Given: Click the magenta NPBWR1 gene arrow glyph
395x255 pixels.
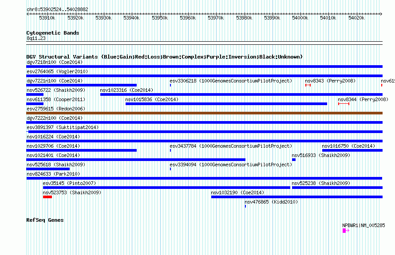Looking at the screenshot, I should pyautogui.click(x=346, y=231).
